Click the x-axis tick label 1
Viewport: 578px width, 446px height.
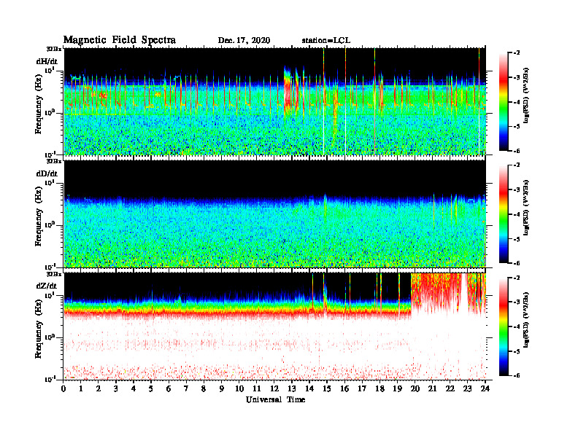pyautogui.click(x=81, y=389)
